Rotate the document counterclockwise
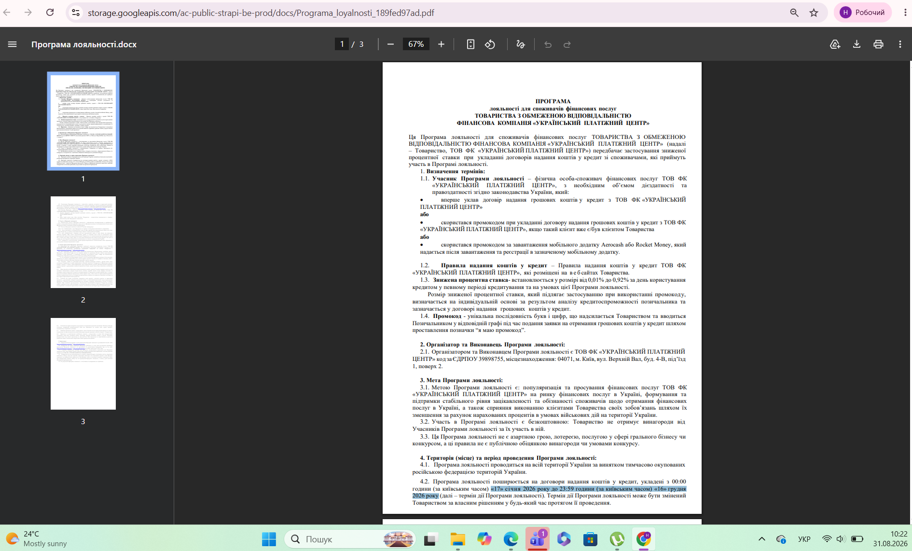Image resolution: width=912 pixels, height=551 pixels. pyautogui.click(x=490, y=44)
